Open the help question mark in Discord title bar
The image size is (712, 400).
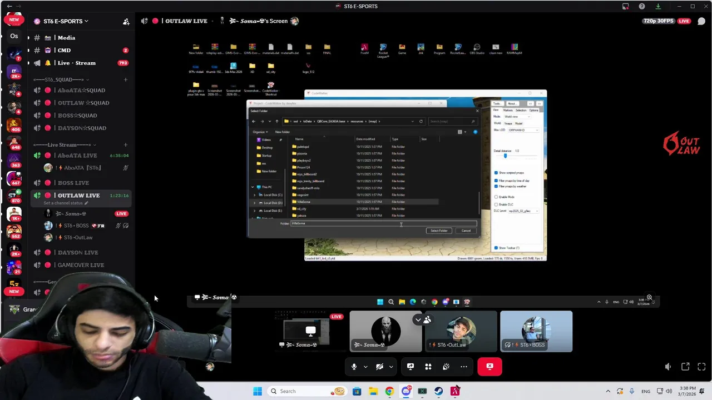pos(642,7)
